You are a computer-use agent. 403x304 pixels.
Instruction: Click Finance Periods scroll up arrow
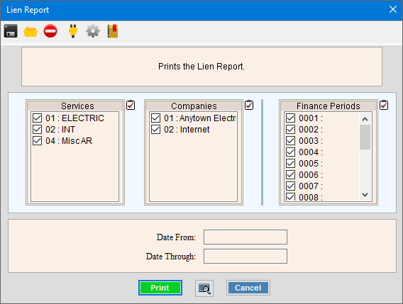pyautogui.click(x=365, y=119)
